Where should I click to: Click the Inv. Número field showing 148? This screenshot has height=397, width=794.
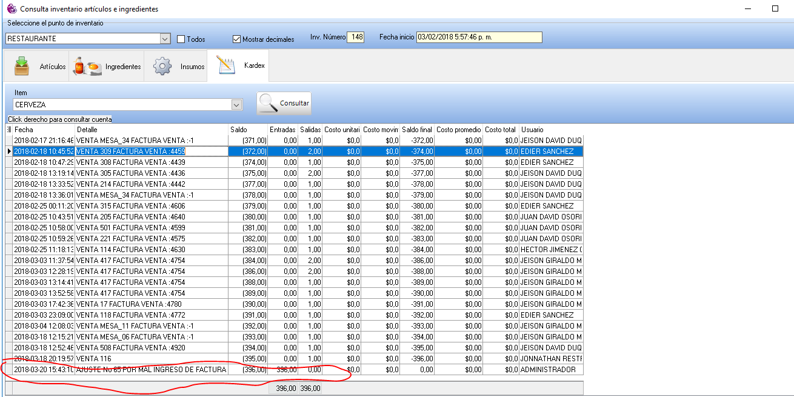pyautogui.click(x=356, y=38)
